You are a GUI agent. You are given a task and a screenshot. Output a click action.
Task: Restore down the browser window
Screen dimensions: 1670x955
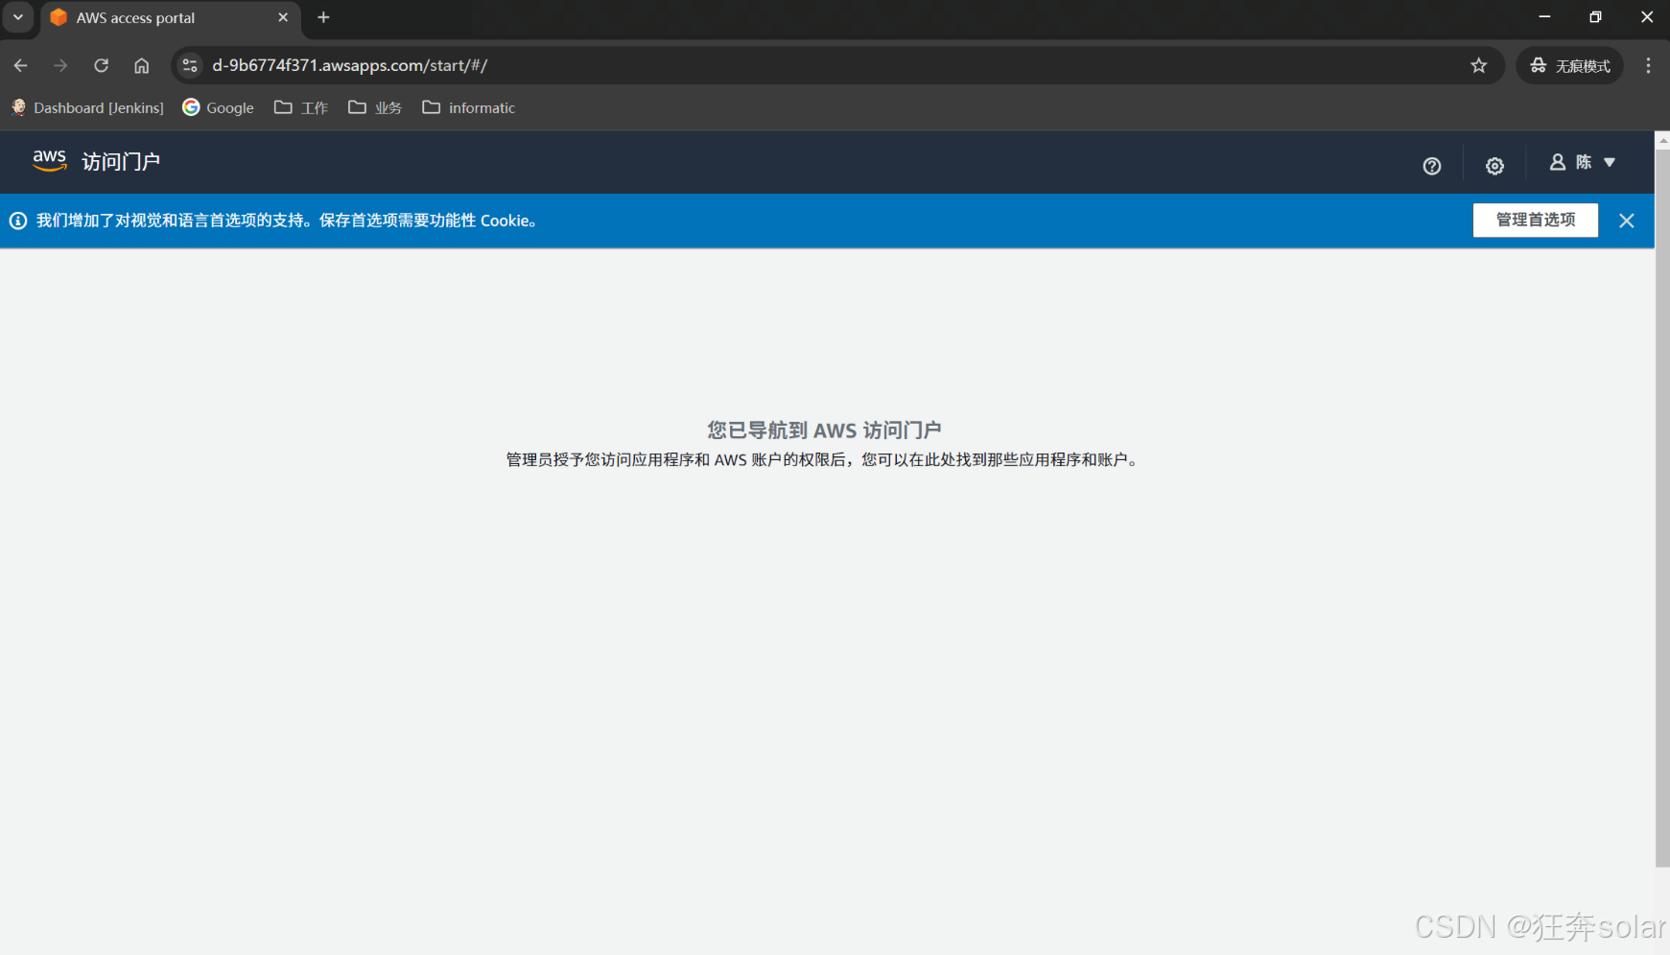(1596, 17)
